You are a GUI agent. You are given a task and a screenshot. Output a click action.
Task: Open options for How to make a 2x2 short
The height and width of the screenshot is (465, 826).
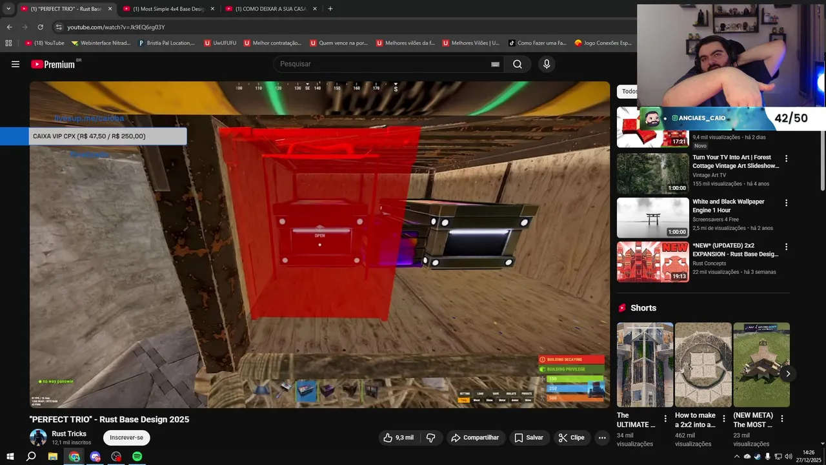723,418
